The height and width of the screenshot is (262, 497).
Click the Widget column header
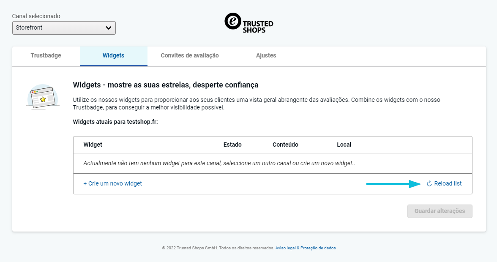pos(93,145)
